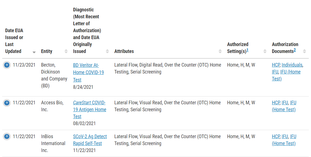Viewport: 311px width, 157px height.
Task: Open CareStart COVID-19 Antigen Home Test link
Action: tap(89, 109)
